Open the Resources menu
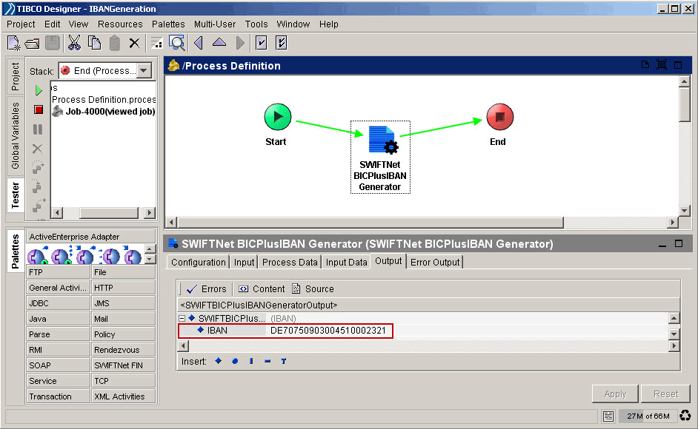Viewport: 698px width, 429px height. pos(120,24)
